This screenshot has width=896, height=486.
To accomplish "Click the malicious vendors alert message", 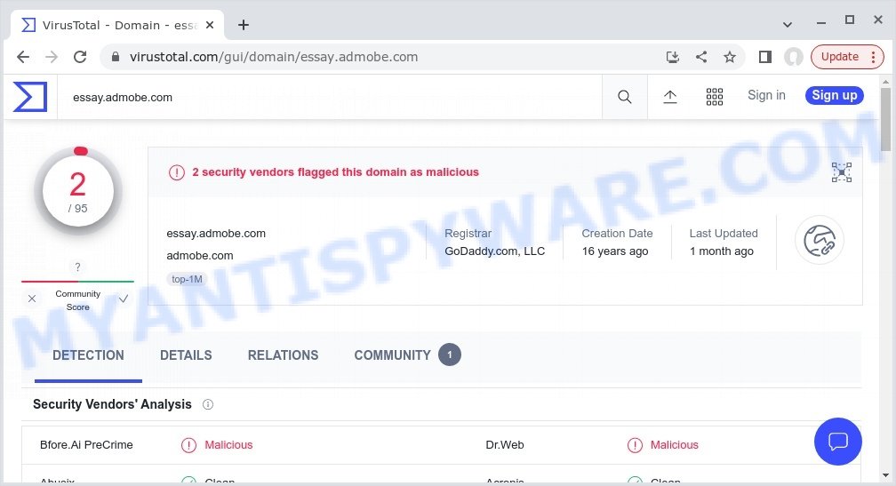I will pyautogui.click(x=335, y=171).
